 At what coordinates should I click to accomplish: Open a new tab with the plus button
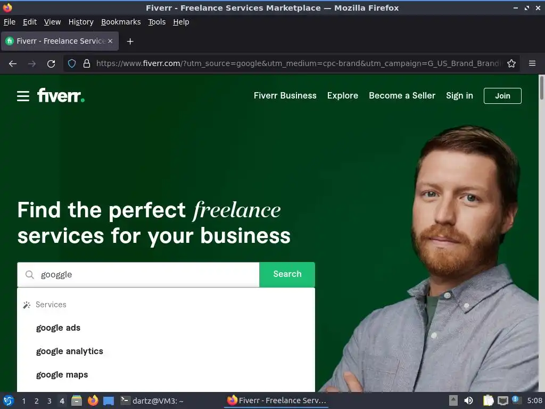coord(130,42)
